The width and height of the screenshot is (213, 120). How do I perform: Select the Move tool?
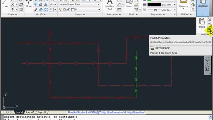[29, 4]
